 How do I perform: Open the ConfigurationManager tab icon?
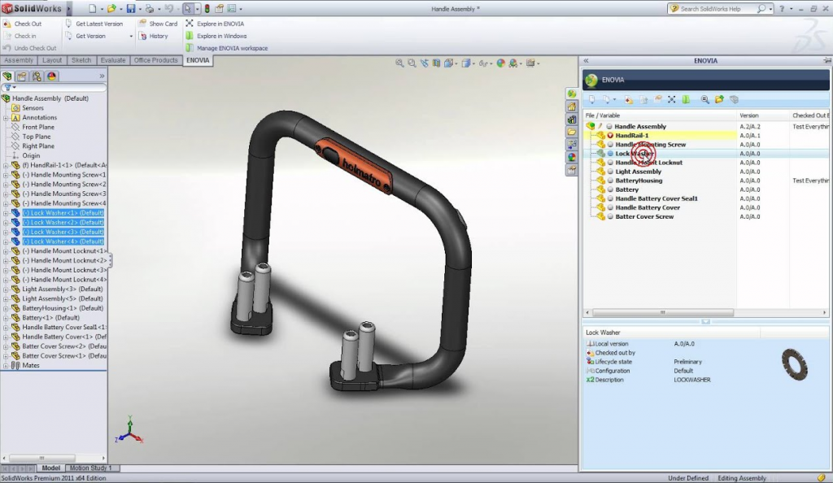point(37,76)
